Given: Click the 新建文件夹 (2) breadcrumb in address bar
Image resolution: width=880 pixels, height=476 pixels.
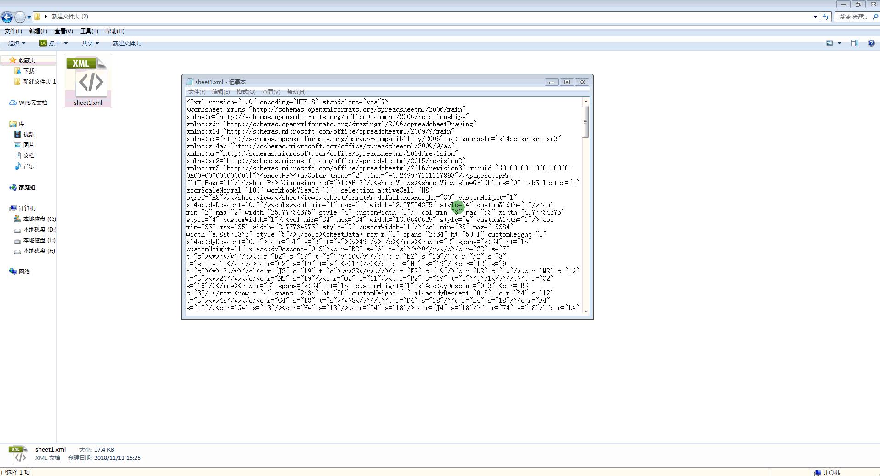Looking at the screenshot, I should pyautogui.click(x=70, y=17).
